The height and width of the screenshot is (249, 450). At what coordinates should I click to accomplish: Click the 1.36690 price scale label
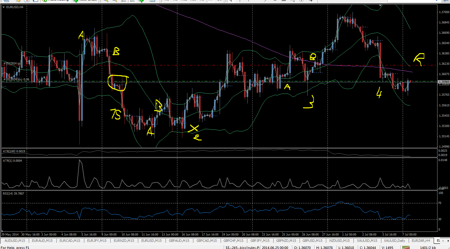[444, 33]
